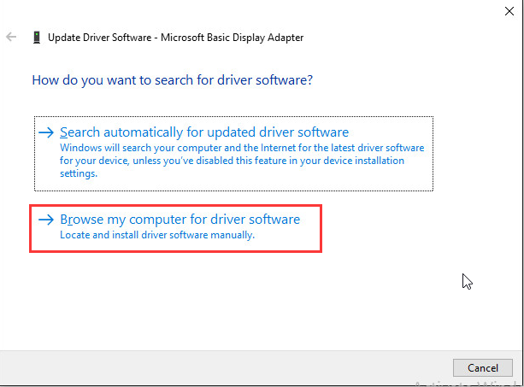Screen dimensions: 524x387
Task: Select Browse my computer for driver software
Action: [180, 220]
